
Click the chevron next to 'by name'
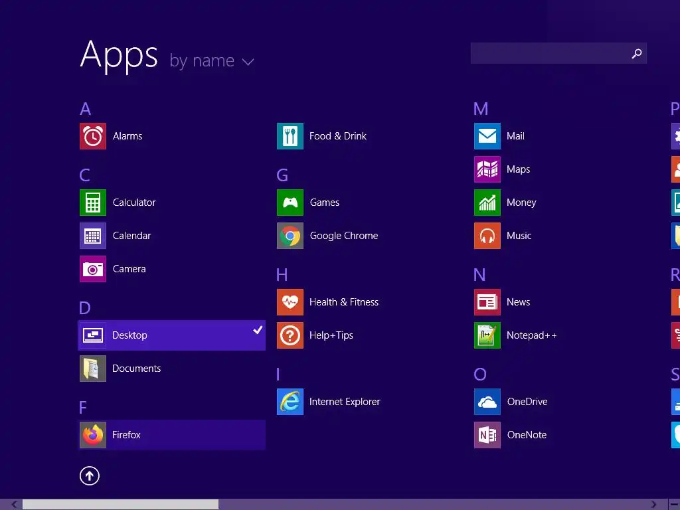pos(248,62)
